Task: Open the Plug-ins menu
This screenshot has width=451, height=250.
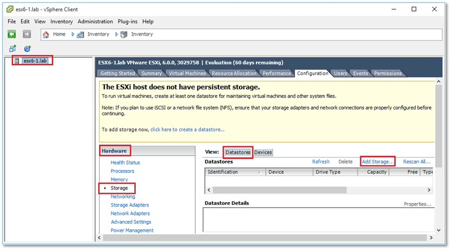Action: (x=128, y=22)
